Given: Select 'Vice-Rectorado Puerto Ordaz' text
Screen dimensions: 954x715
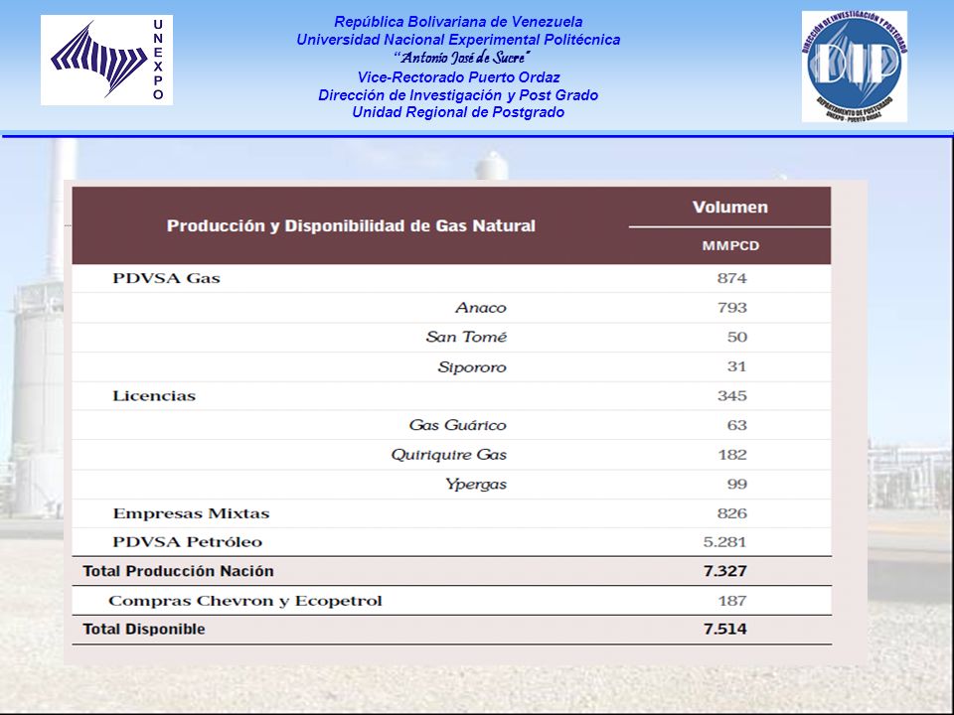Looking at the screenshot, I should coord(458,77).
